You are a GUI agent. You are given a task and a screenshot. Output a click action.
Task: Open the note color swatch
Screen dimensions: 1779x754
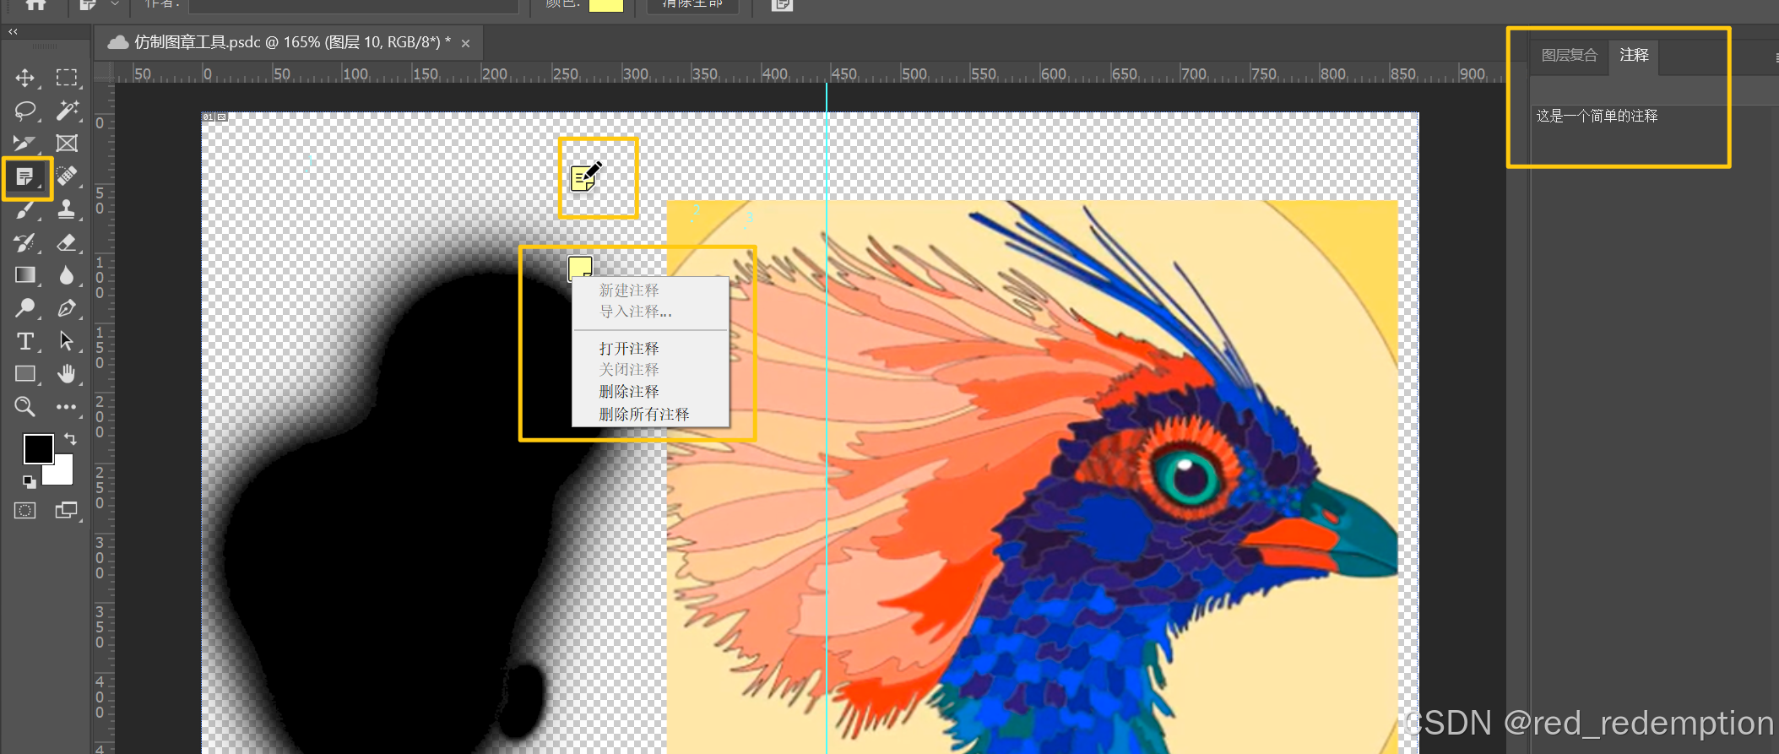click(605, 5)
